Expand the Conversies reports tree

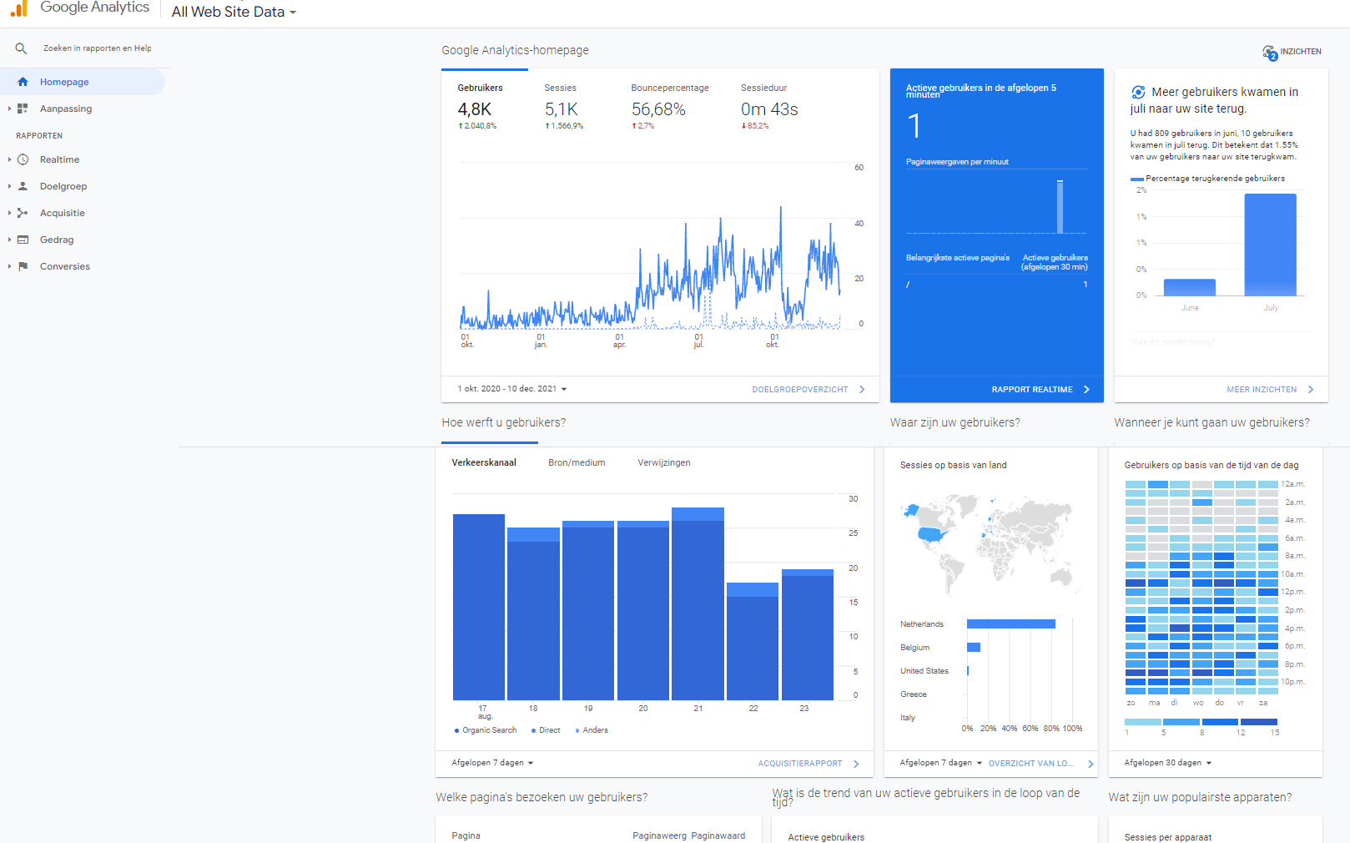coord(9,266)
